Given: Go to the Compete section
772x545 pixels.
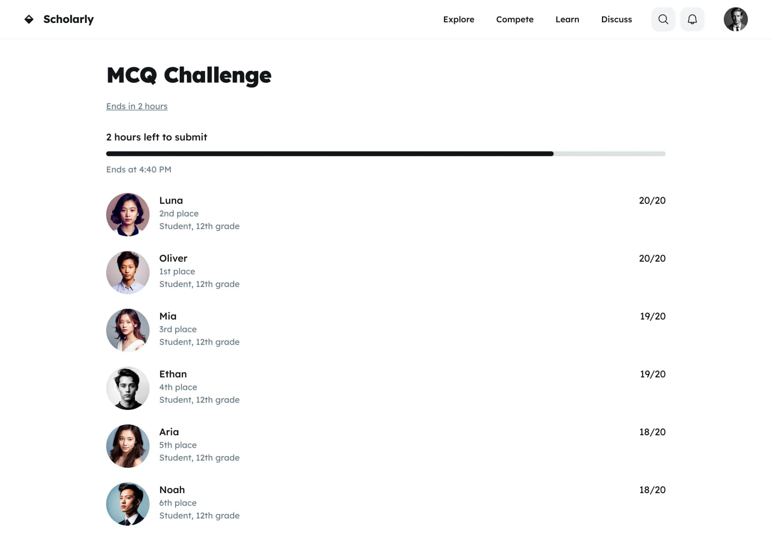Looking at the screenshot, I should click(515, 19).
